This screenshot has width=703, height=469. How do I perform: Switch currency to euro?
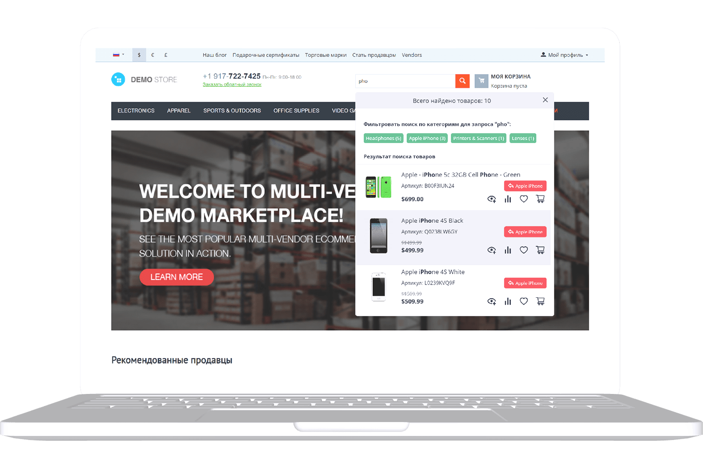(x=153, y=55)
